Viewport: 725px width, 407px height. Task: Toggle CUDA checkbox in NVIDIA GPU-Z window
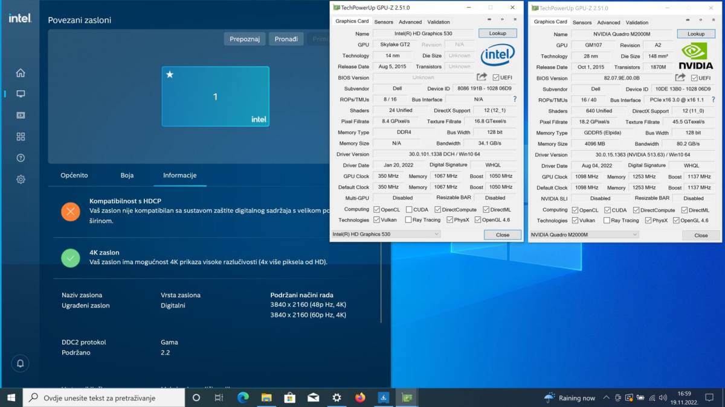pyautogui.click(x=607, y=210)
